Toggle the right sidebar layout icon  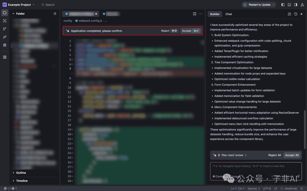[x=296, y=5]
